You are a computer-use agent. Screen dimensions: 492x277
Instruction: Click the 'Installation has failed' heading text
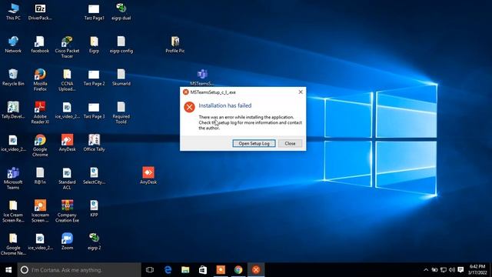coord(225,105)
